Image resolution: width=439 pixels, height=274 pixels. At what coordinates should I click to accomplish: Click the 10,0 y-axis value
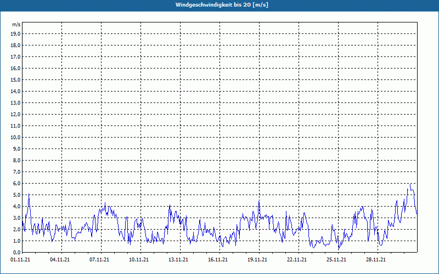click(16, 138)
